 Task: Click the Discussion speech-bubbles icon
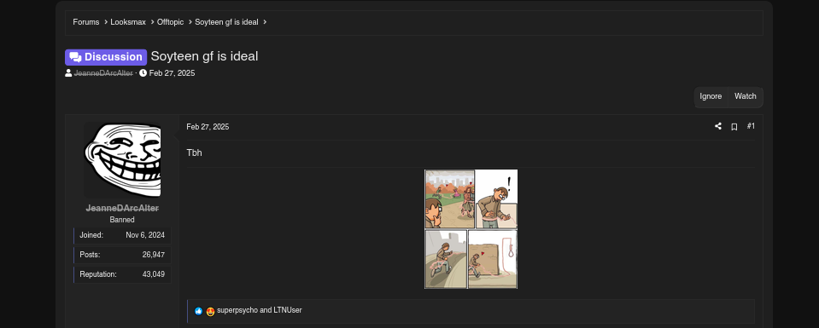76,57
